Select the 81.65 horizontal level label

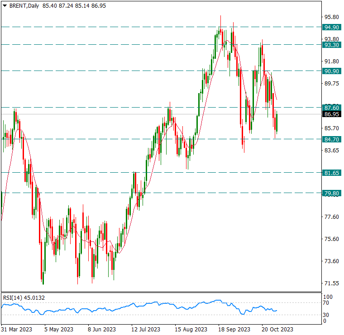[332, 173]
